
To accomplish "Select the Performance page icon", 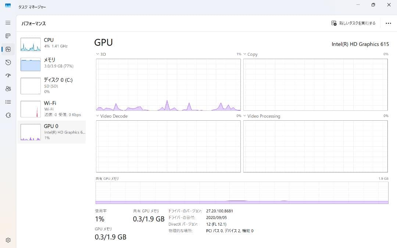I will (x=8, y=49).
